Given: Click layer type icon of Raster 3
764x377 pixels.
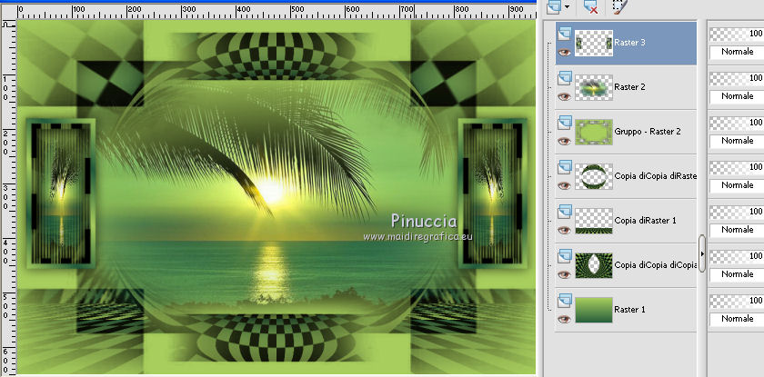Looking at the screenshot, I should click(565, 34).
